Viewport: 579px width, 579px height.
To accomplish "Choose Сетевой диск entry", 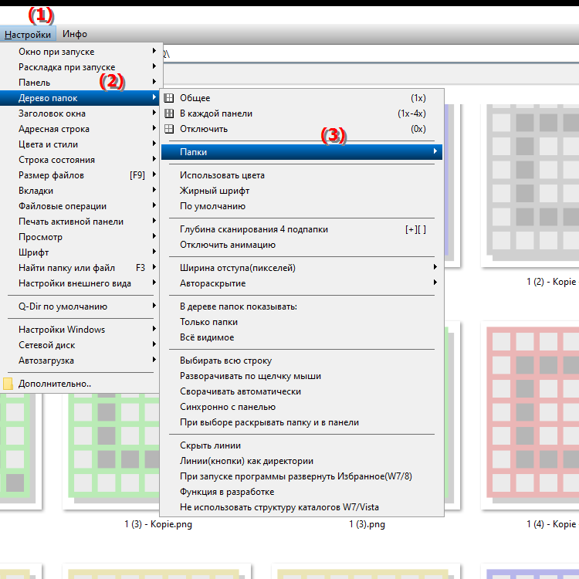I will pyautogui.click(x=80, y=345).
